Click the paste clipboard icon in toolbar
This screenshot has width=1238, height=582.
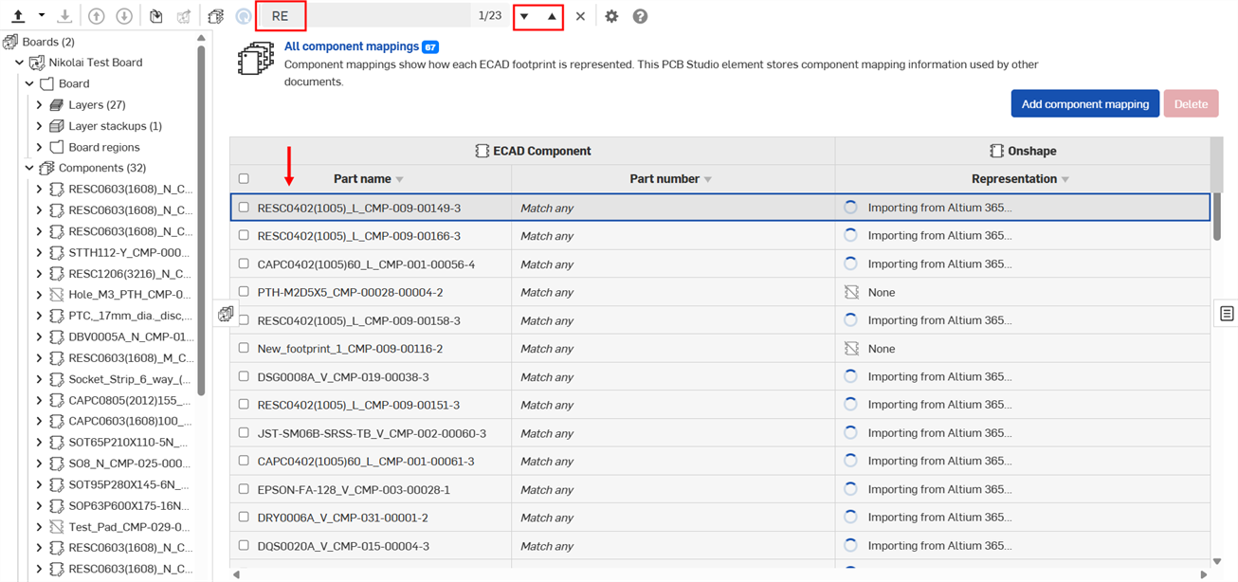click(x=156, y=16)
